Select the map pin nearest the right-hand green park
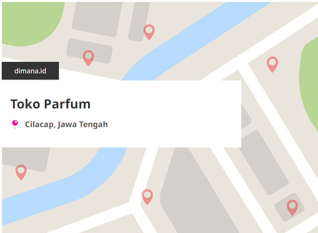The height and width of the screenshot is (233, 318). point(272,64)
